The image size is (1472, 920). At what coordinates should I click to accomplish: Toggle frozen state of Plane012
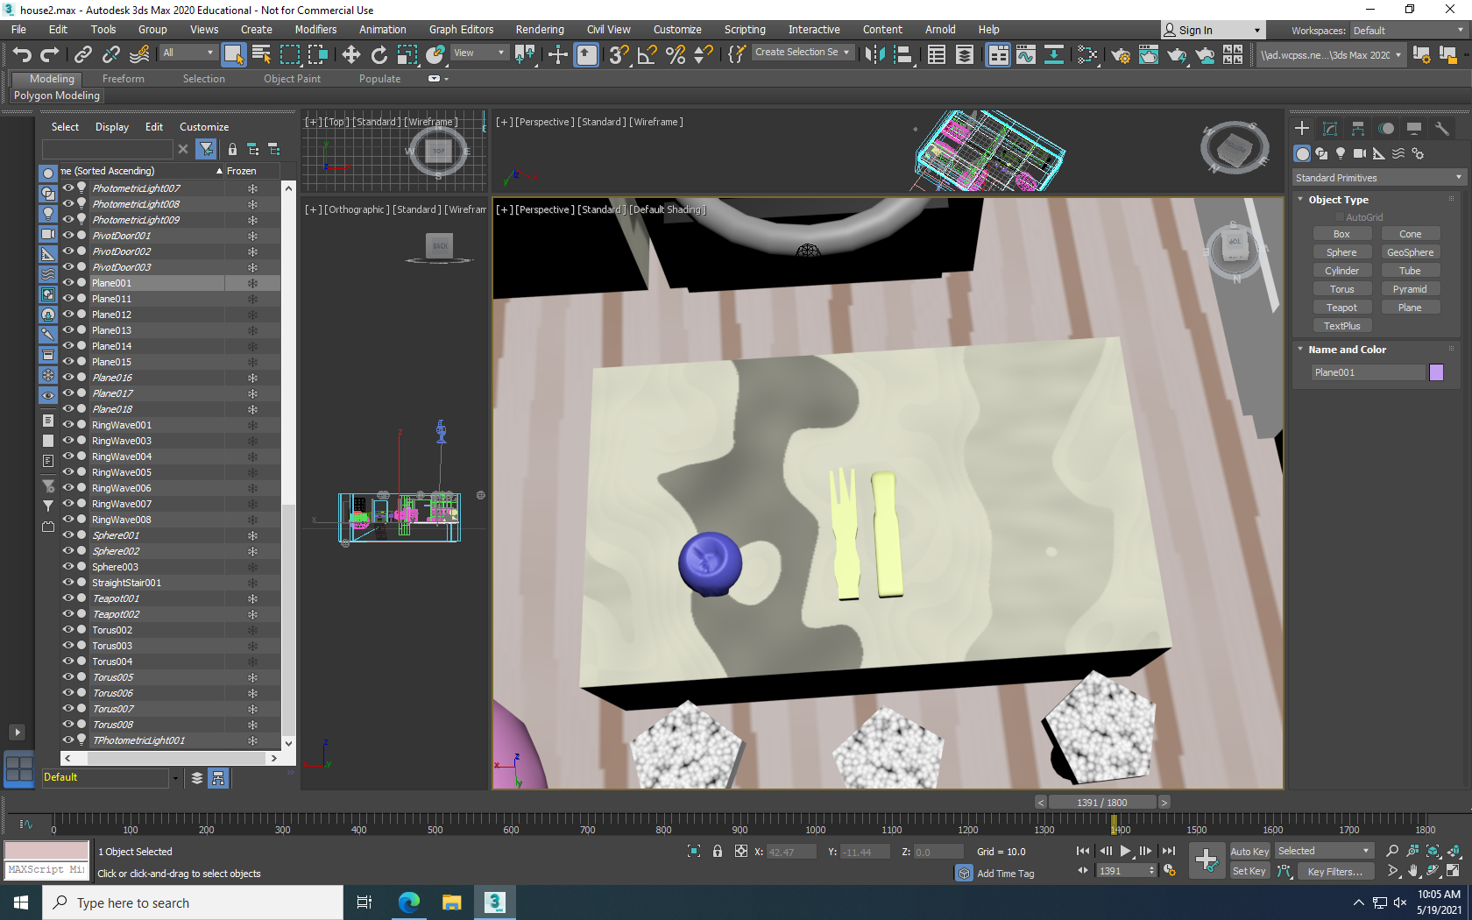(x=252, y=315)
